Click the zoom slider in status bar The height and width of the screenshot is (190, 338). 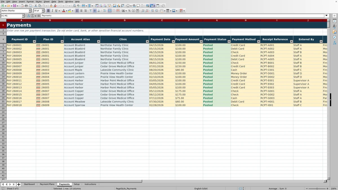[x=317, y=189]
